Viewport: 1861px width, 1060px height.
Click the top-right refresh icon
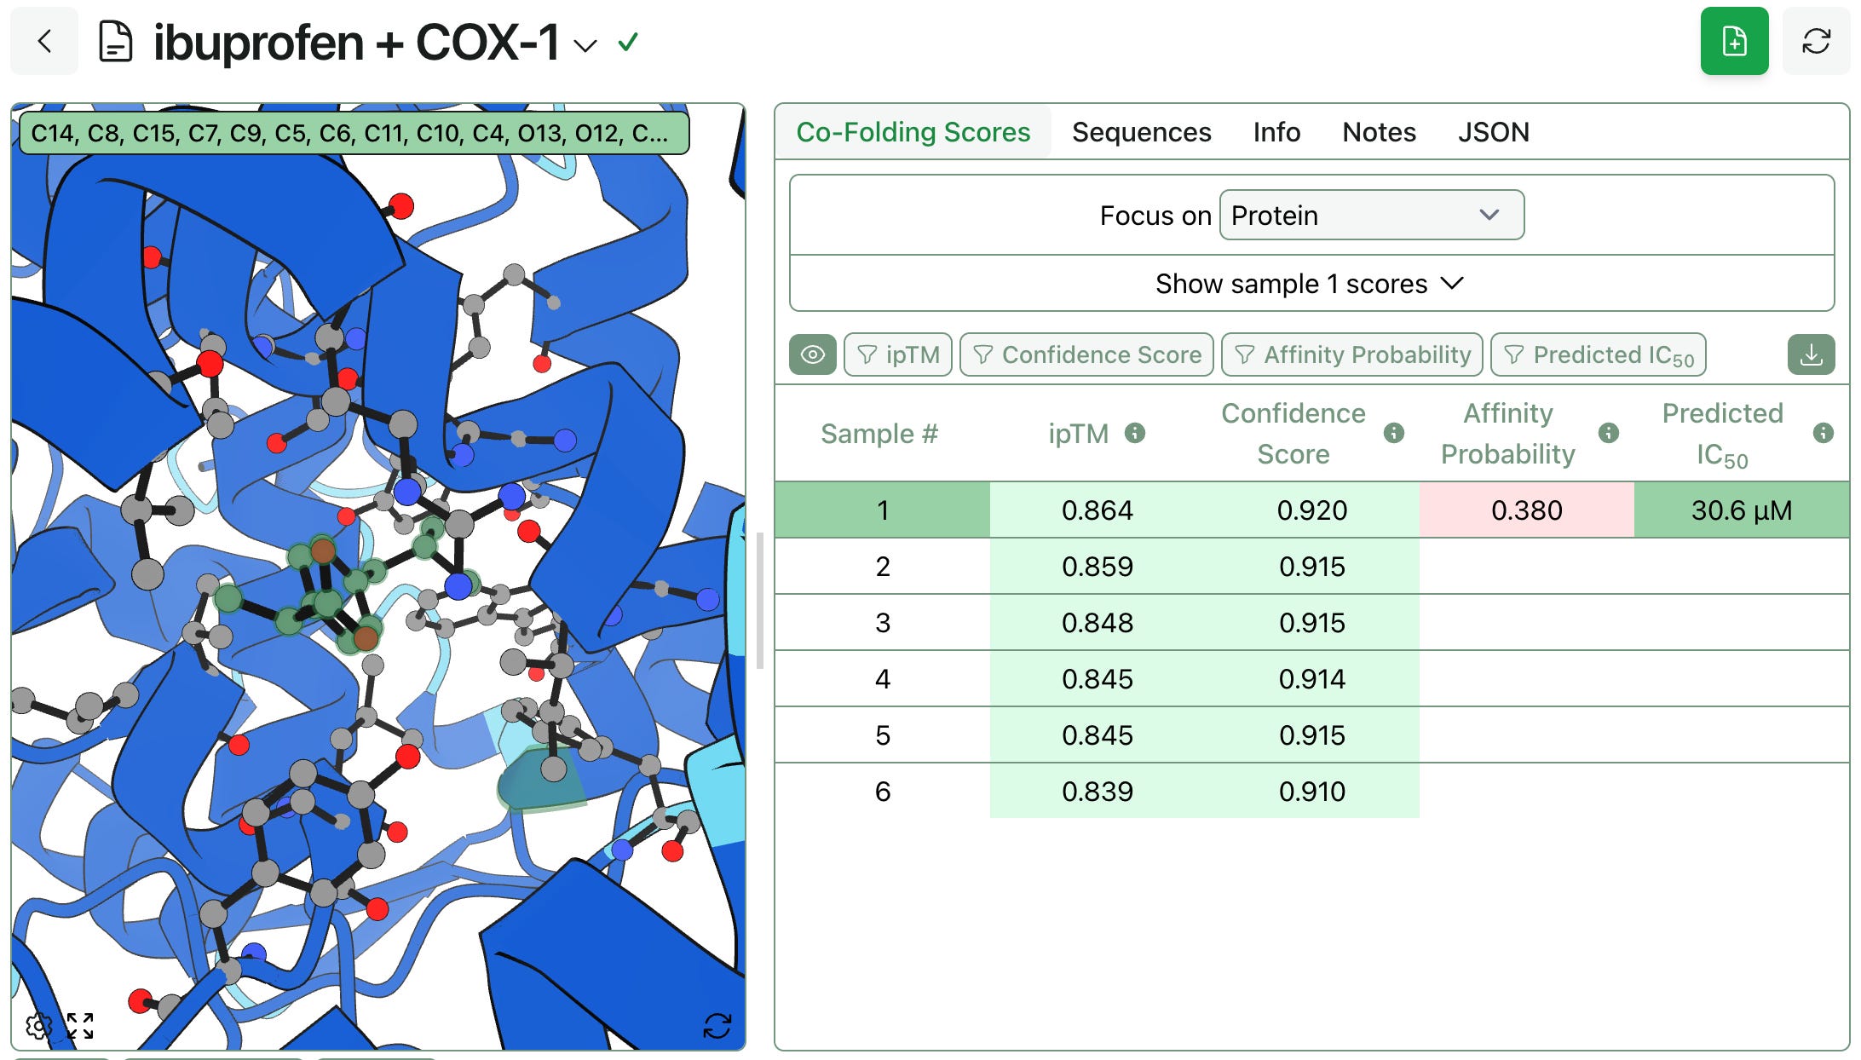(1816, 41)
